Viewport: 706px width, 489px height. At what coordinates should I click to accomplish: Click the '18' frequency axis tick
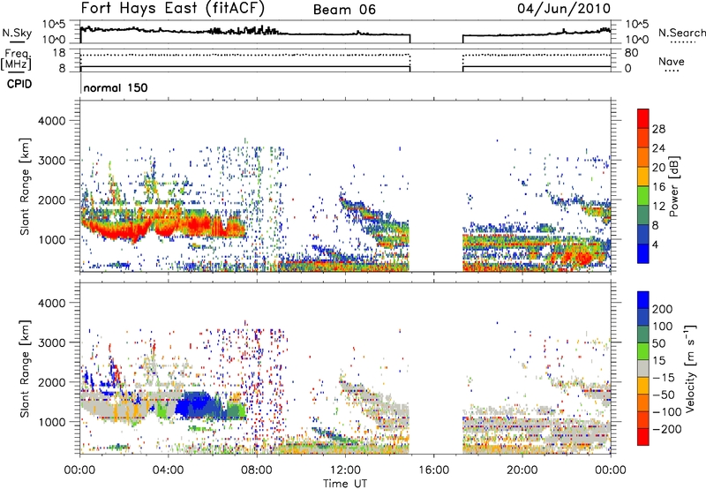(x=59, y=53)
